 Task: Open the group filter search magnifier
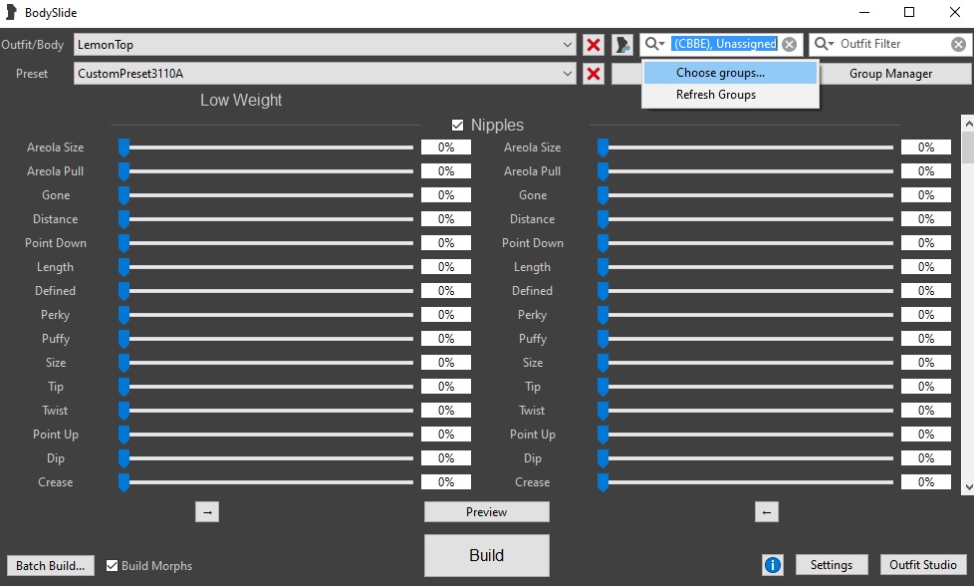point(654,44)
